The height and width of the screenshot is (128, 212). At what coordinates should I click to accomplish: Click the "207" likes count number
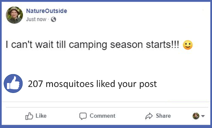[x=35, y=84]
